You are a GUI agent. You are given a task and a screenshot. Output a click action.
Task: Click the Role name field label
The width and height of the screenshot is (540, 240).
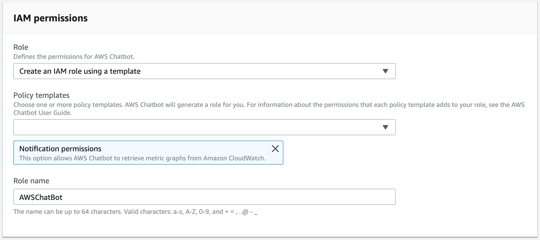coord(31,181)
